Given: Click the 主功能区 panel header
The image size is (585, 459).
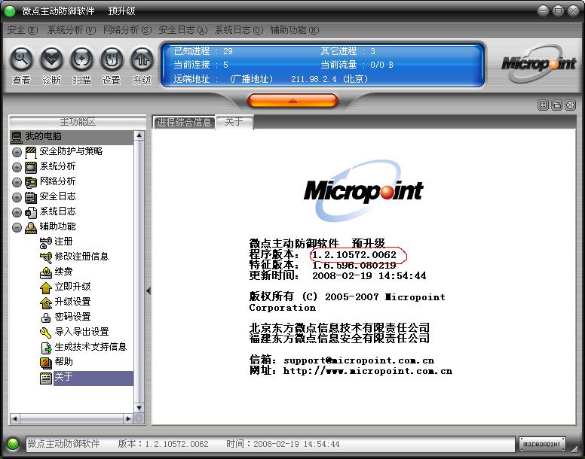Looking at the screenshot, I should point(78,122).
